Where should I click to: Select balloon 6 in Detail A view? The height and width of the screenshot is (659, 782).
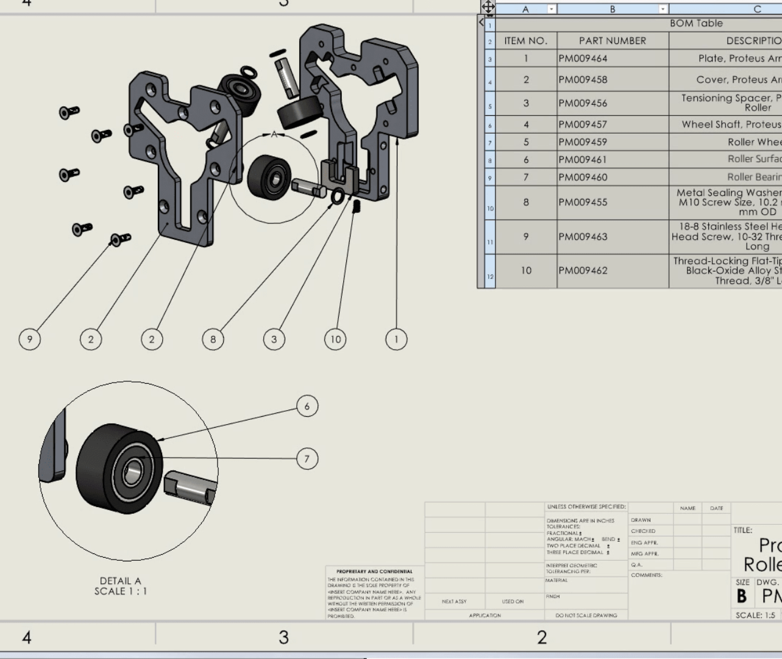tap(307, 406)
